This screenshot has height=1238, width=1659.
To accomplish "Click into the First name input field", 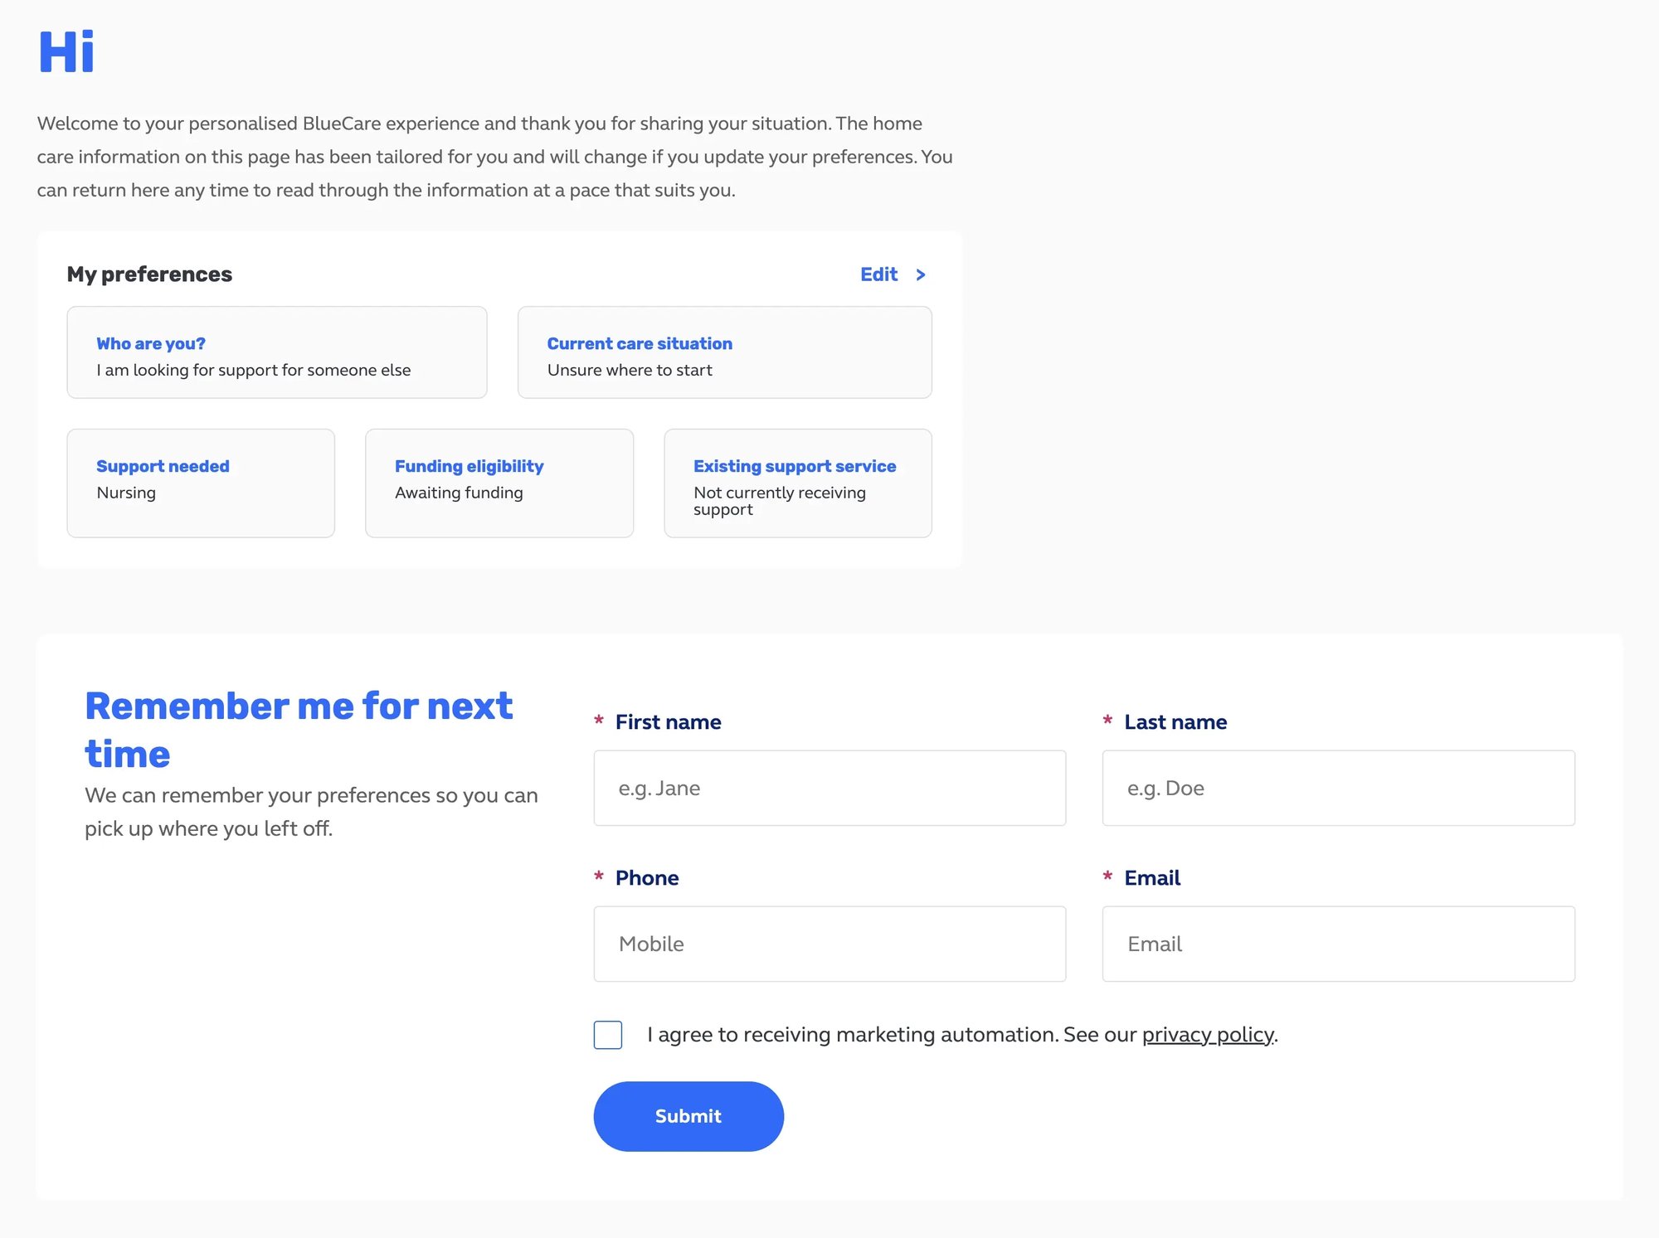I will [829, 787].
